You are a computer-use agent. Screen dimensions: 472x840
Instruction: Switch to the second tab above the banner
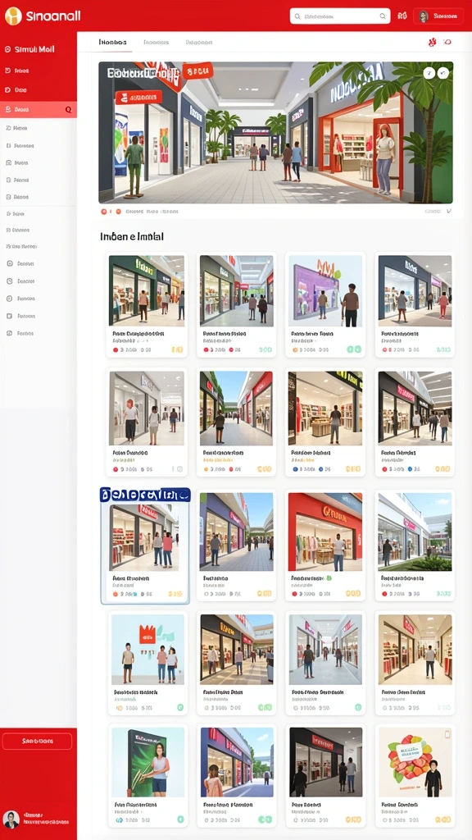(157, 42)
